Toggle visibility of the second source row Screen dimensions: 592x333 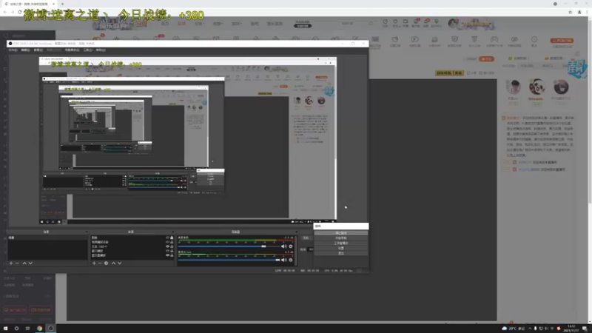(x=168, y=242)
